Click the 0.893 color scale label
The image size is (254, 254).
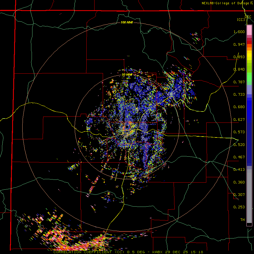239,57
